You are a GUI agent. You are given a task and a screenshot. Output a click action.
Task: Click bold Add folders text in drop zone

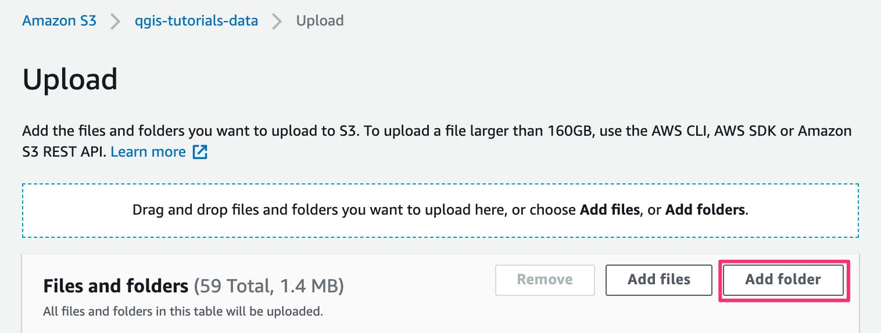(705, 210)
